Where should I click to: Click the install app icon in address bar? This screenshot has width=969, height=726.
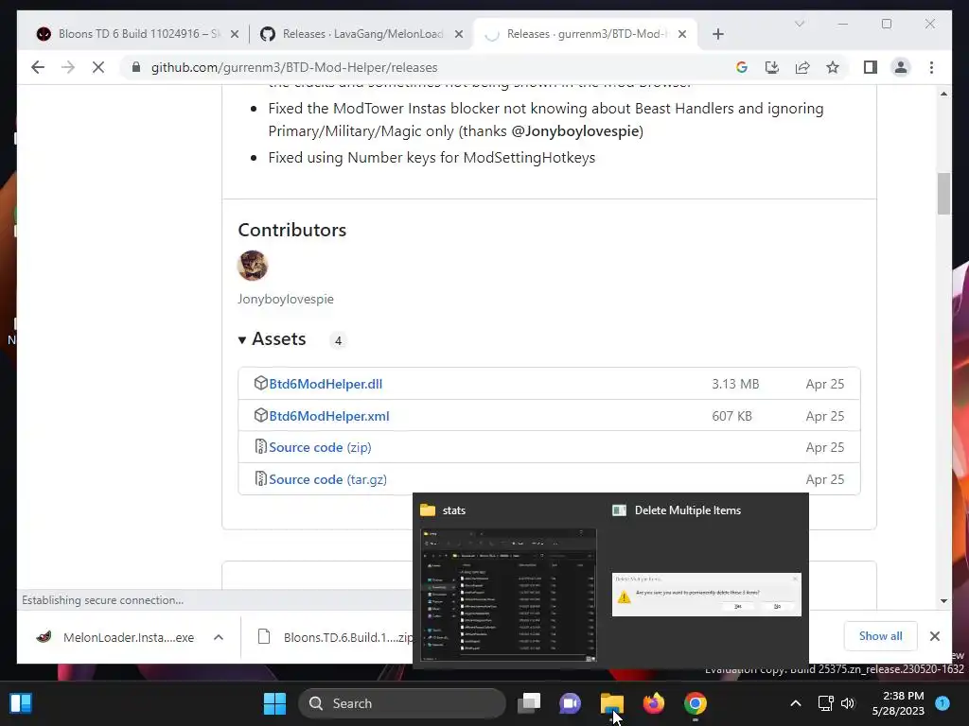pos(772,67)
